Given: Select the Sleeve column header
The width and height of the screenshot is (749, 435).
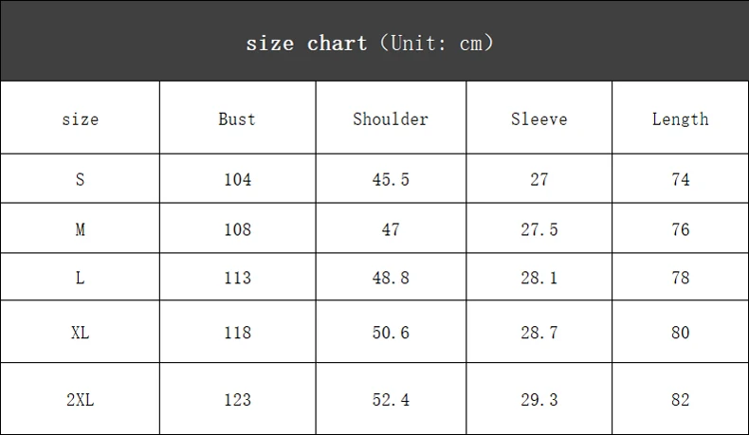Looking at the screenshot, I should (x=539, y=118).
